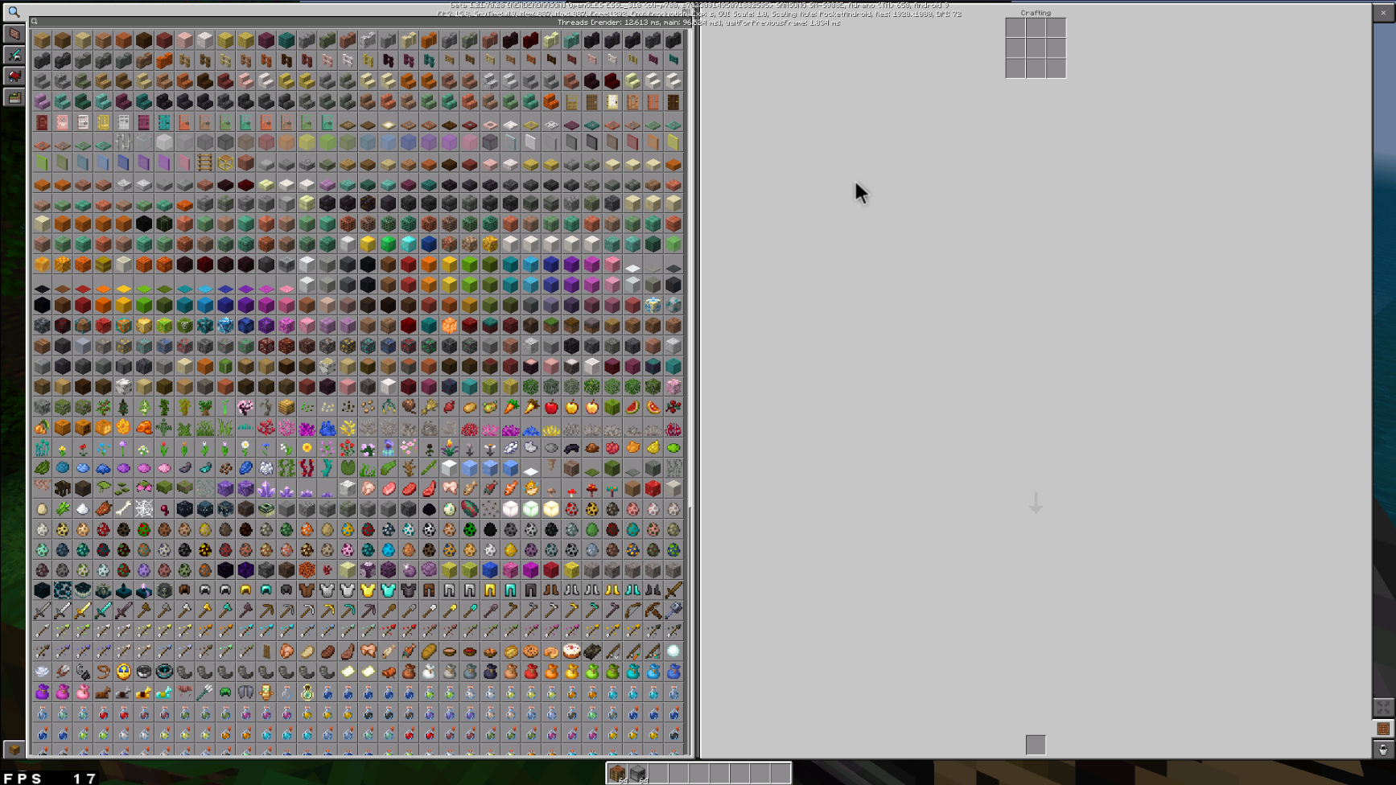Select the spruce sapling
The image size is (1396, 785).
pos(123,407)
